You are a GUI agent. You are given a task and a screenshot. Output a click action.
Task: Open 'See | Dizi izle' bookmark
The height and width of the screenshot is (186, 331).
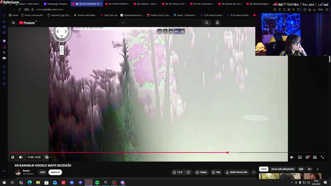point(109,15)
